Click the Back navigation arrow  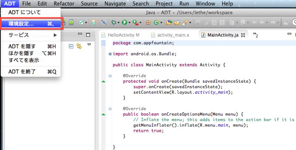coord(262,23)
